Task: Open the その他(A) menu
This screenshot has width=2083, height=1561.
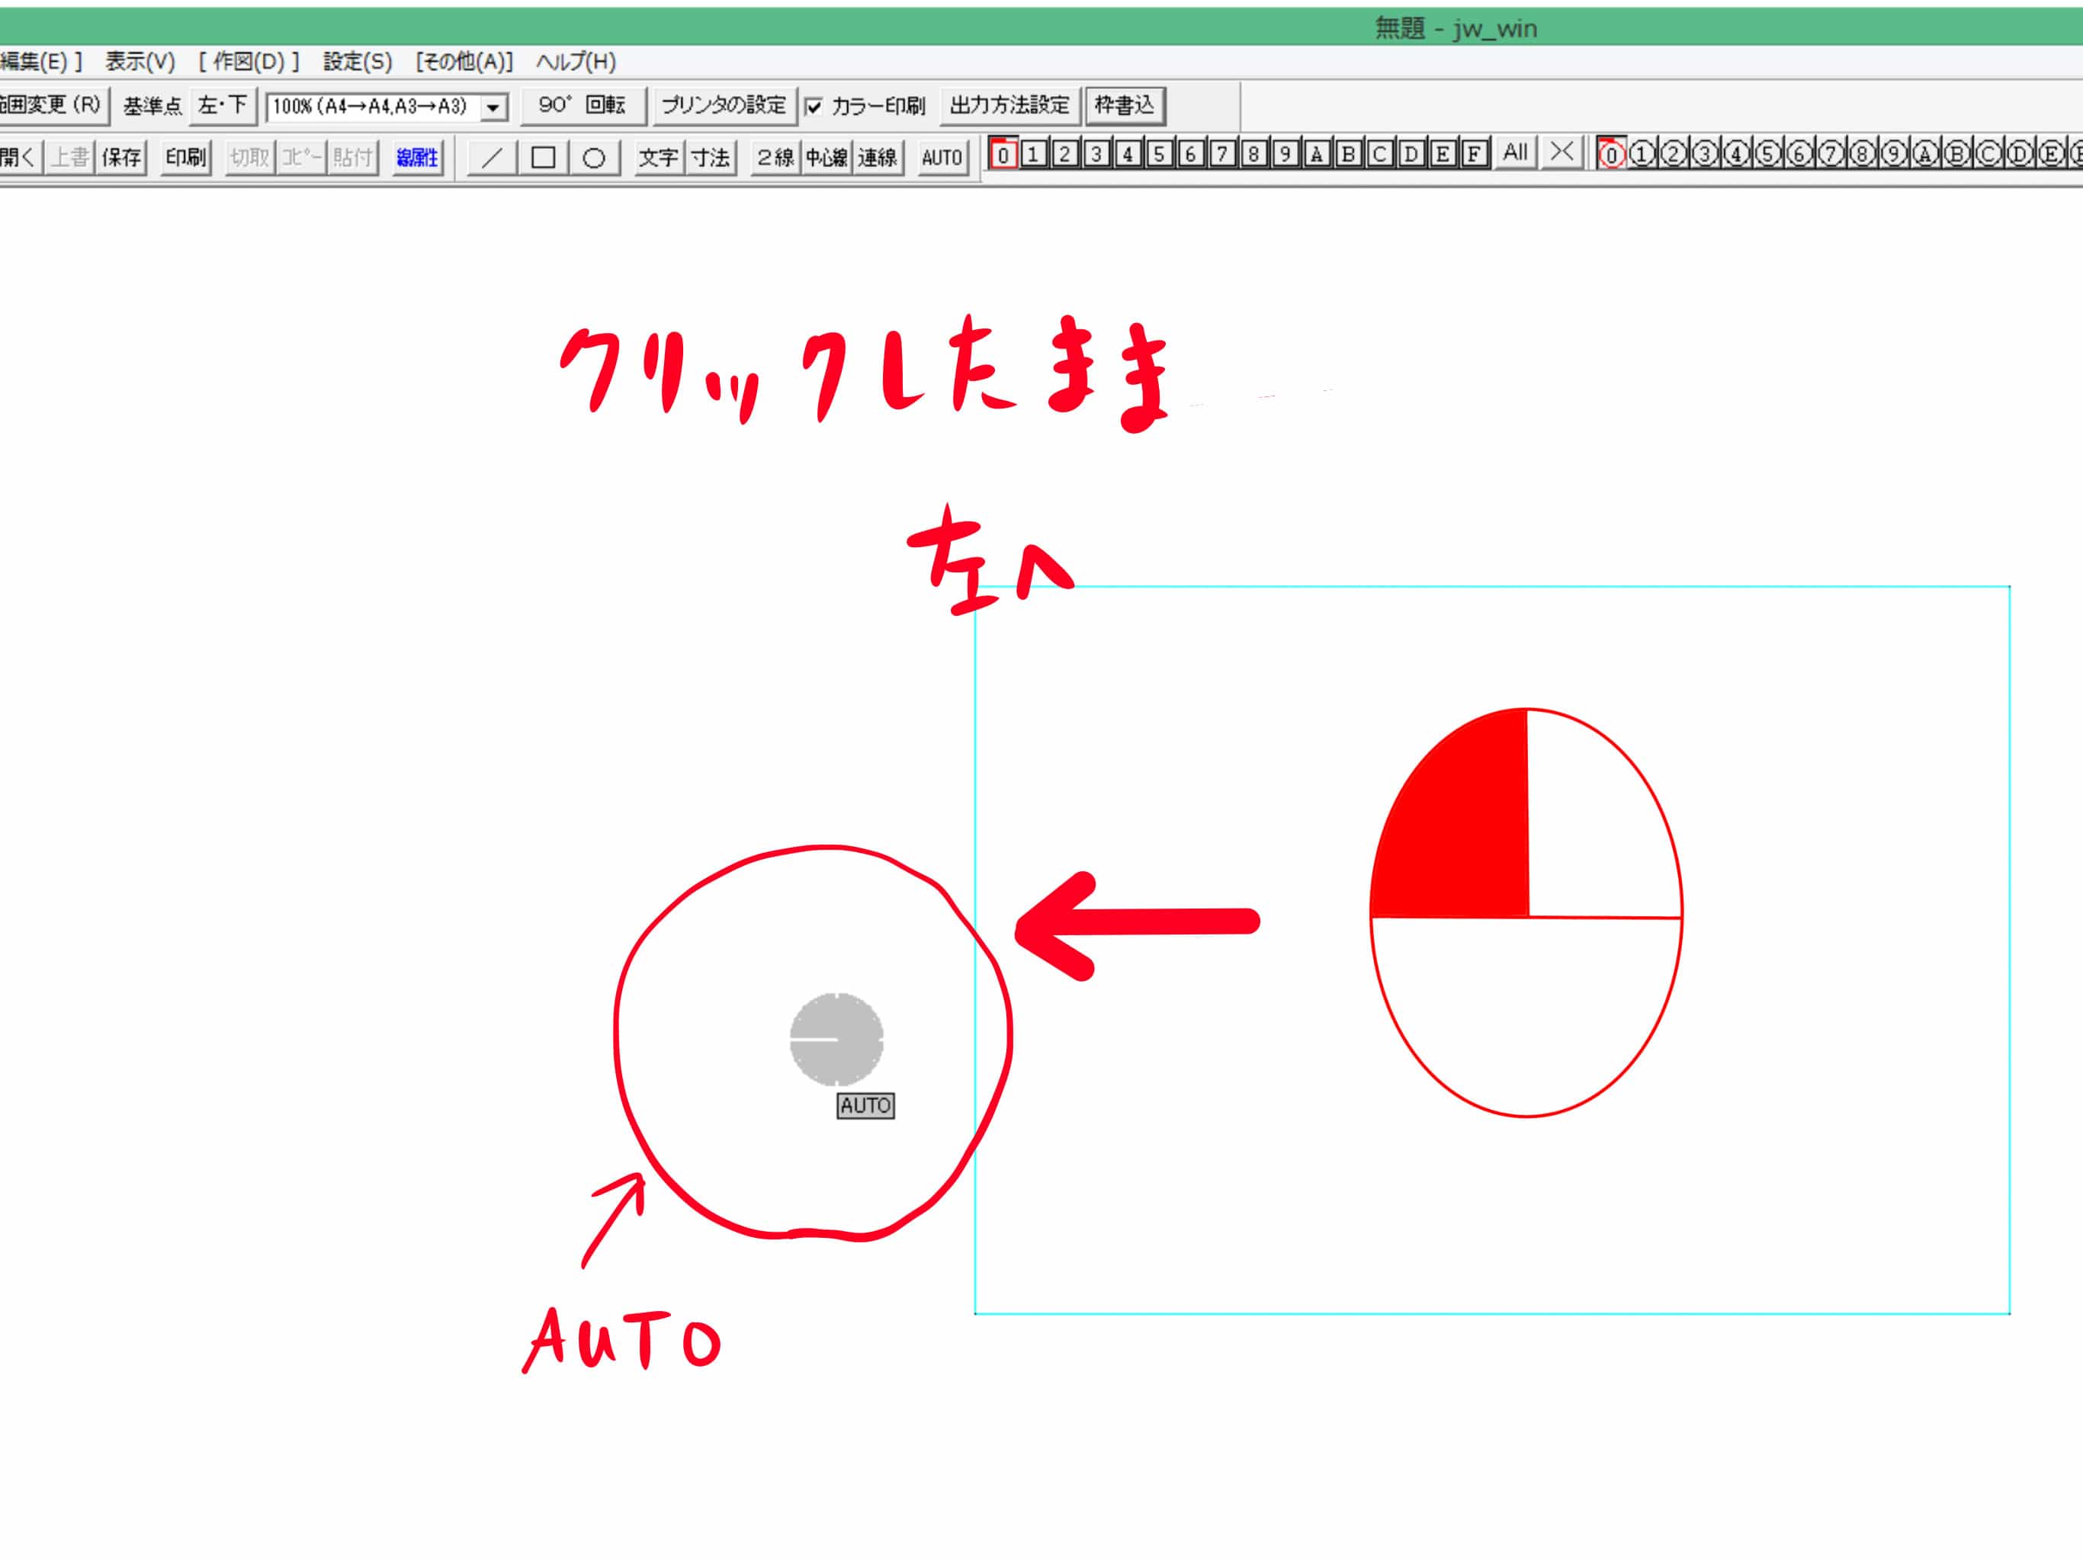Action: (464, 63)
